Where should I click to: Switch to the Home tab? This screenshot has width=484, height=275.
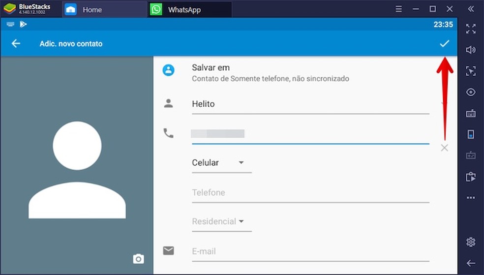point(104,9)
